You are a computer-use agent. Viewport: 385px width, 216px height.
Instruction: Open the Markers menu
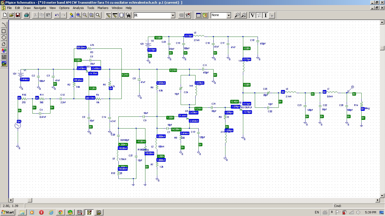(x=103, y=8)
